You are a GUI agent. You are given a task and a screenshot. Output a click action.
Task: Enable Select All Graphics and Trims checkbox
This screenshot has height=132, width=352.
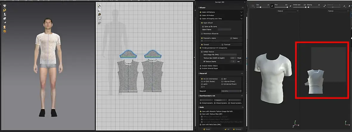click(200, 19)
